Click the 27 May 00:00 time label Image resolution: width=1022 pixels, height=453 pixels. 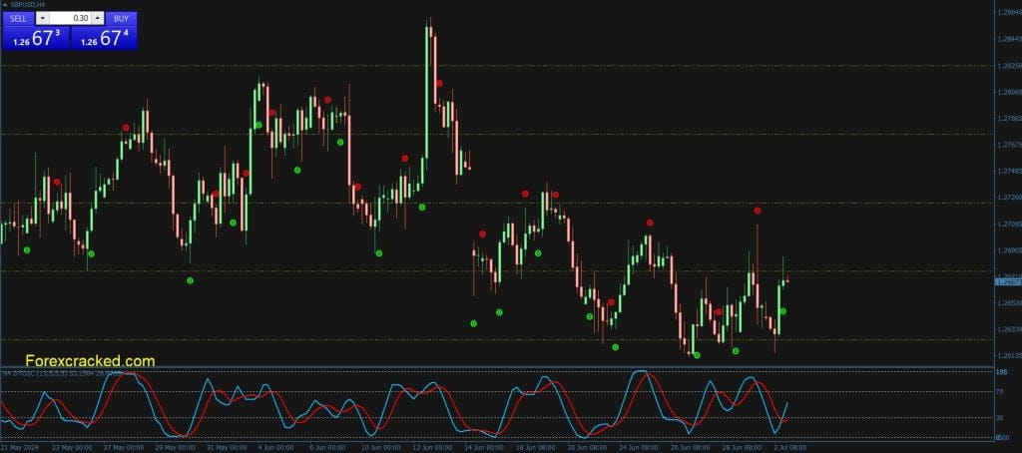[x=123, y=448]
